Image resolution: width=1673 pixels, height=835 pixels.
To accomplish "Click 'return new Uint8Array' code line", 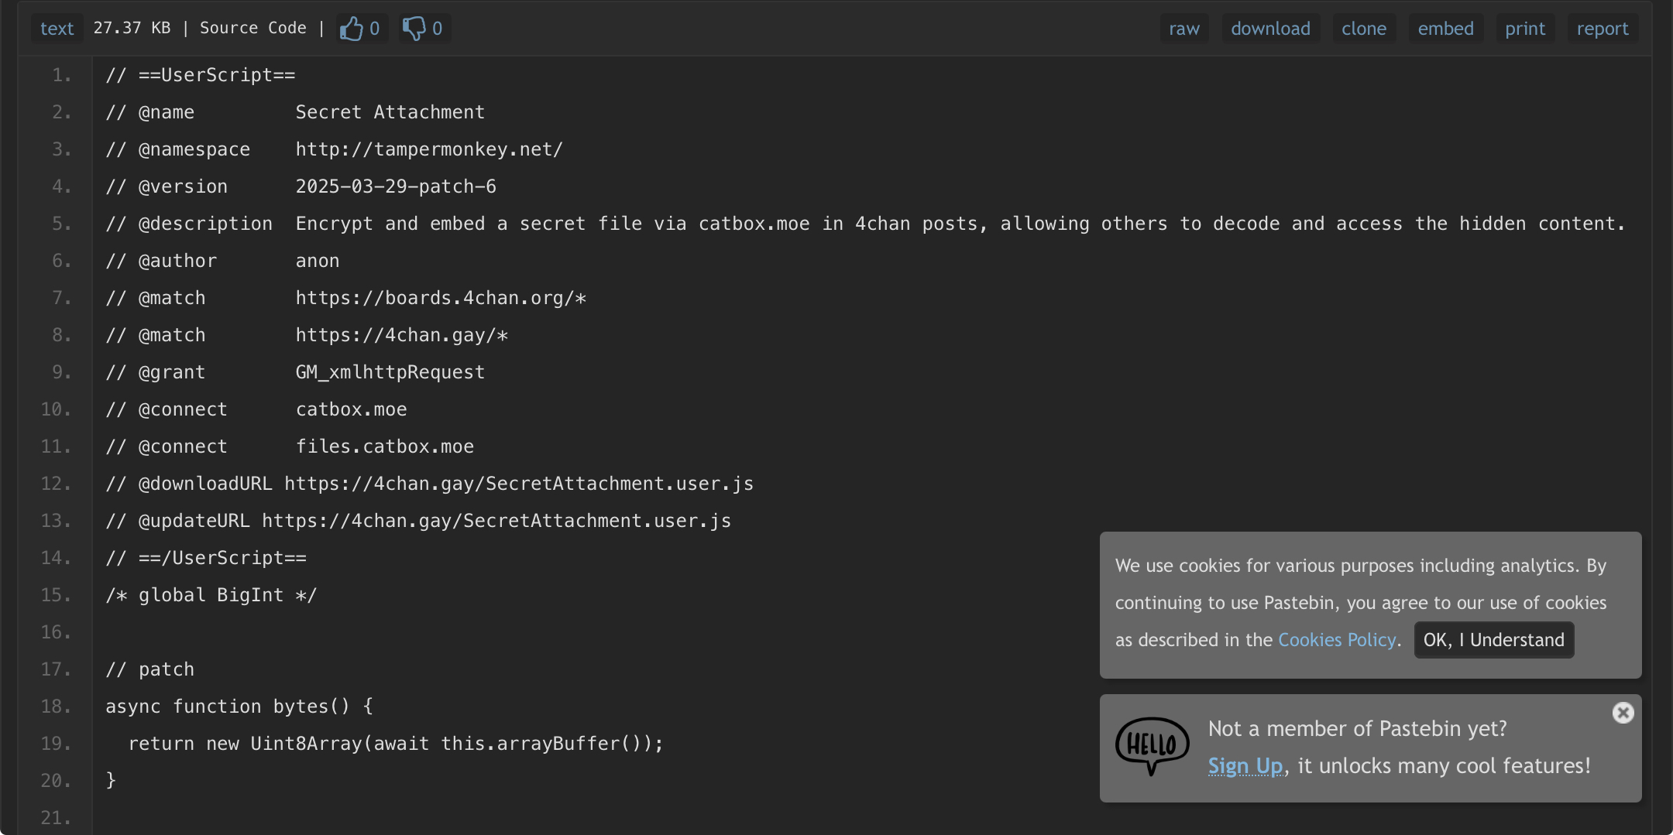I will tap(396, 744).
